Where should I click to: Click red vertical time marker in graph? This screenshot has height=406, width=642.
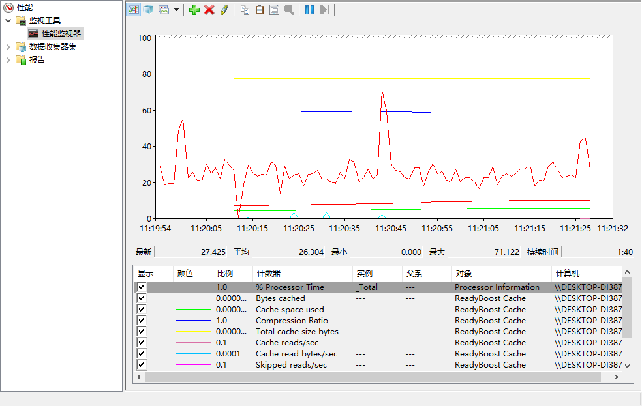(590, 128)
